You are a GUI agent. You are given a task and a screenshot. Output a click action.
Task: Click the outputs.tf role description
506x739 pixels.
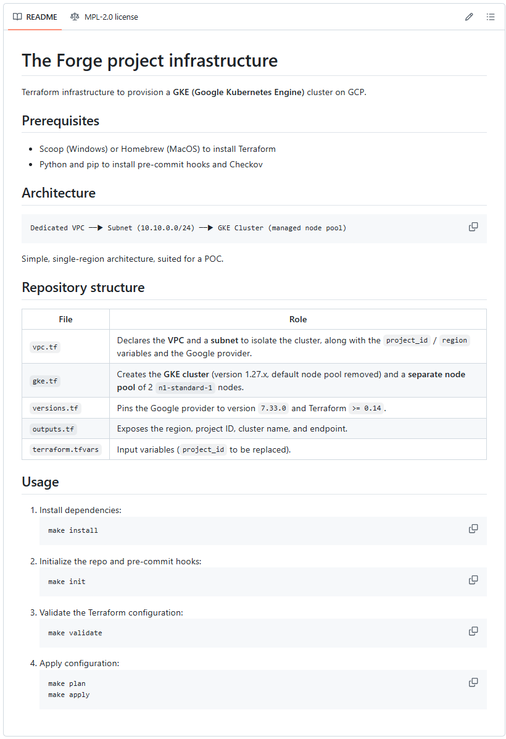[232, 429]
